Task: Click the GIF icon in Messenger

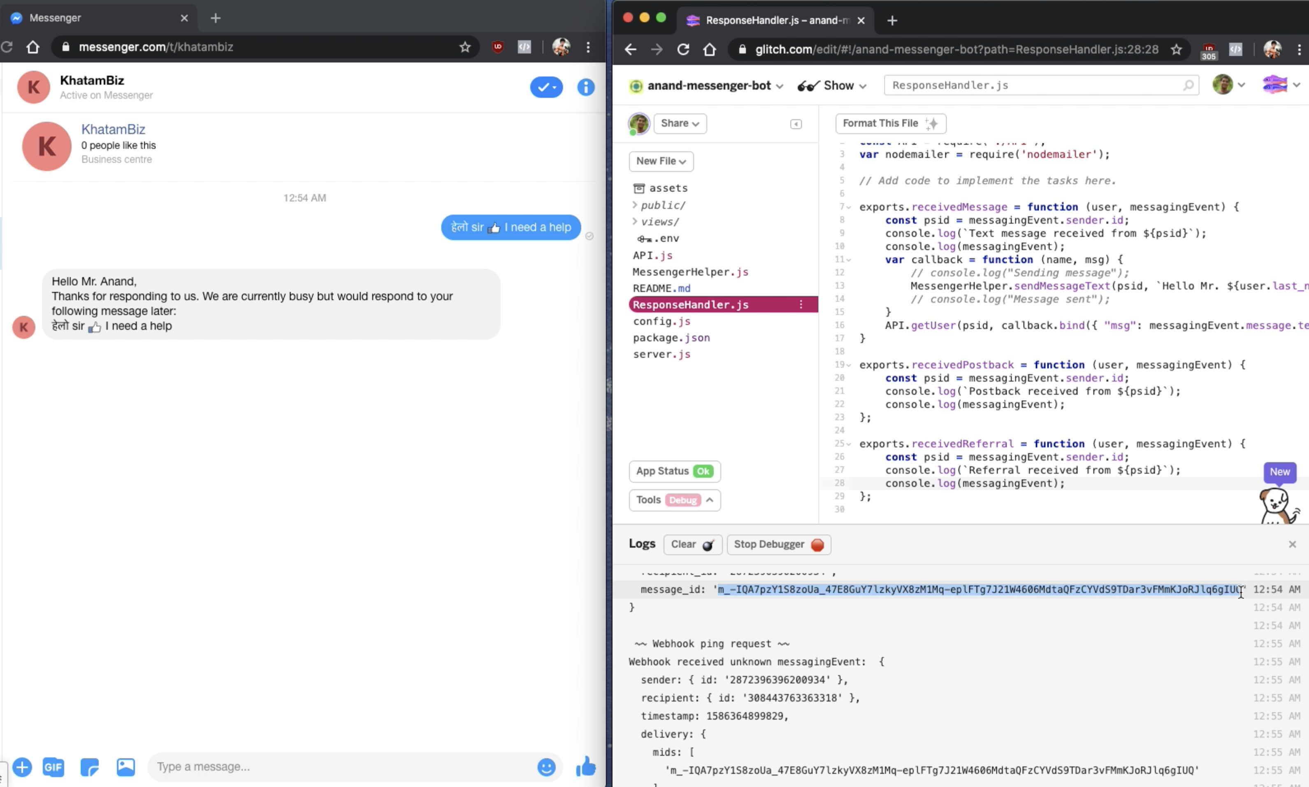Action: pyautogui.click(x=53, y=767)
